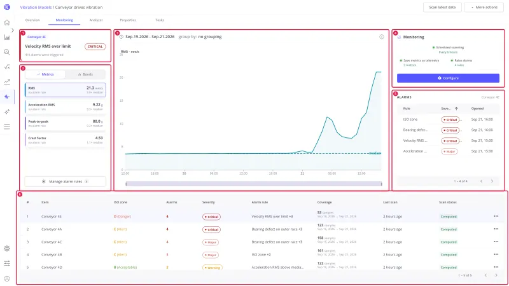The width and height of the screenshot is (509, 286).
Task: Open the bar chart dashboards sidebar icon
Action: pos(7,37)
